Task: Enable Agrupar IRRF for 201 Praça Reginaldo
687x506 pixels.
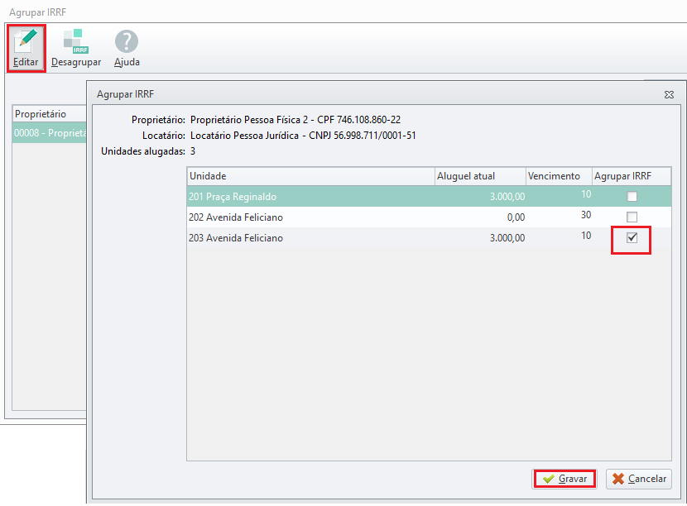Action: click(632, 197)
